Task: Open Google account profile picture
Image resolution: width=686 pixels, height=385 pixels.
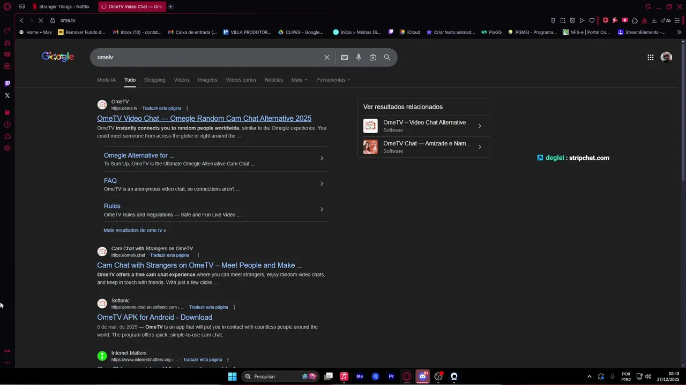Action: (666, 57)
